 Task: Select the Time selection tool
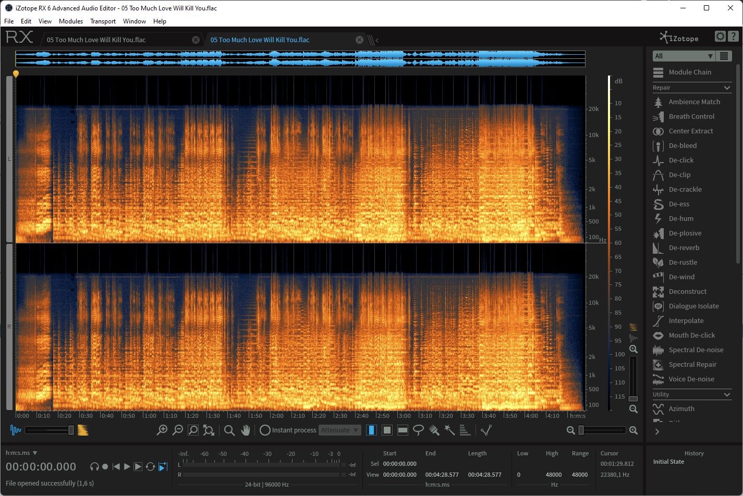click(x=371, y=430)
